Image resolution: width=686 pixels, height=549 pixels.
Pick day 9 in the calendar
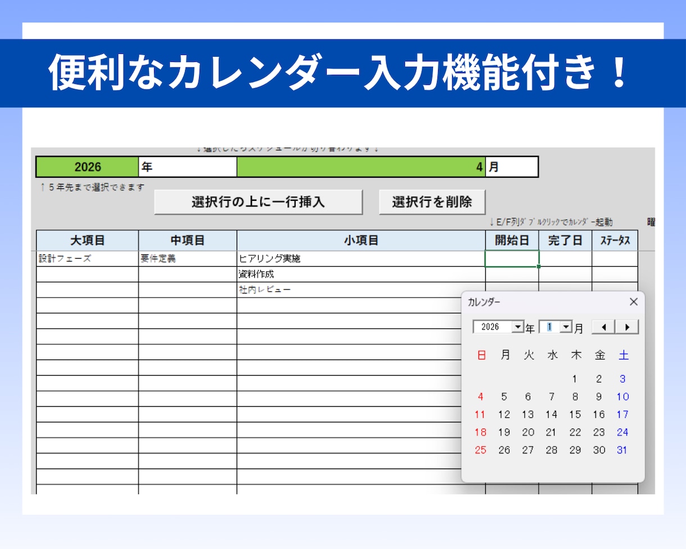[x=599, y=397]
